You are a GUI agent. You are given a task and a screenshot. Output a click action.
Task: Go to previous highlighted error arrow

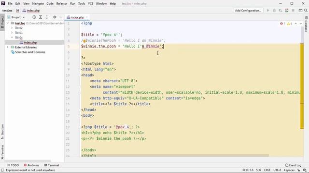pyautogui.click(x=295, y=24)
